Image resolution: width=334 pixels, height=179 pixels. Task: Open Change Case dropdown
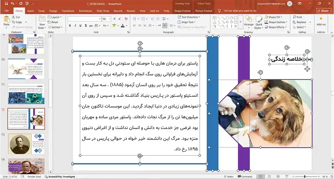pos(106,25)
